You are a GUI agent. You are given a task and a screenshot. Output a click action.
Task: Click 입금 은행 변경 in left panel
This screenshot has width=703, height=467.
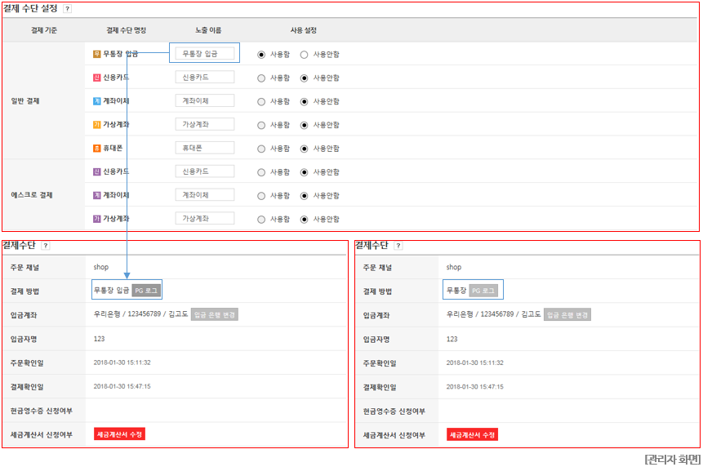pyautogui.click(x=215, y=314)
